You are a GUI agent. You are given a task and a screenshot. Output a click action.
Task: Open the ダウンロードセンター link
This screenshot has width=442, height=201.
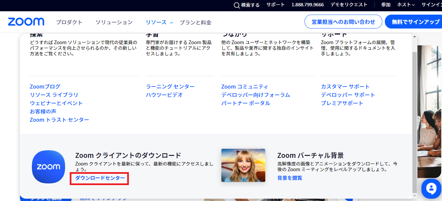[x=100, y=178]
